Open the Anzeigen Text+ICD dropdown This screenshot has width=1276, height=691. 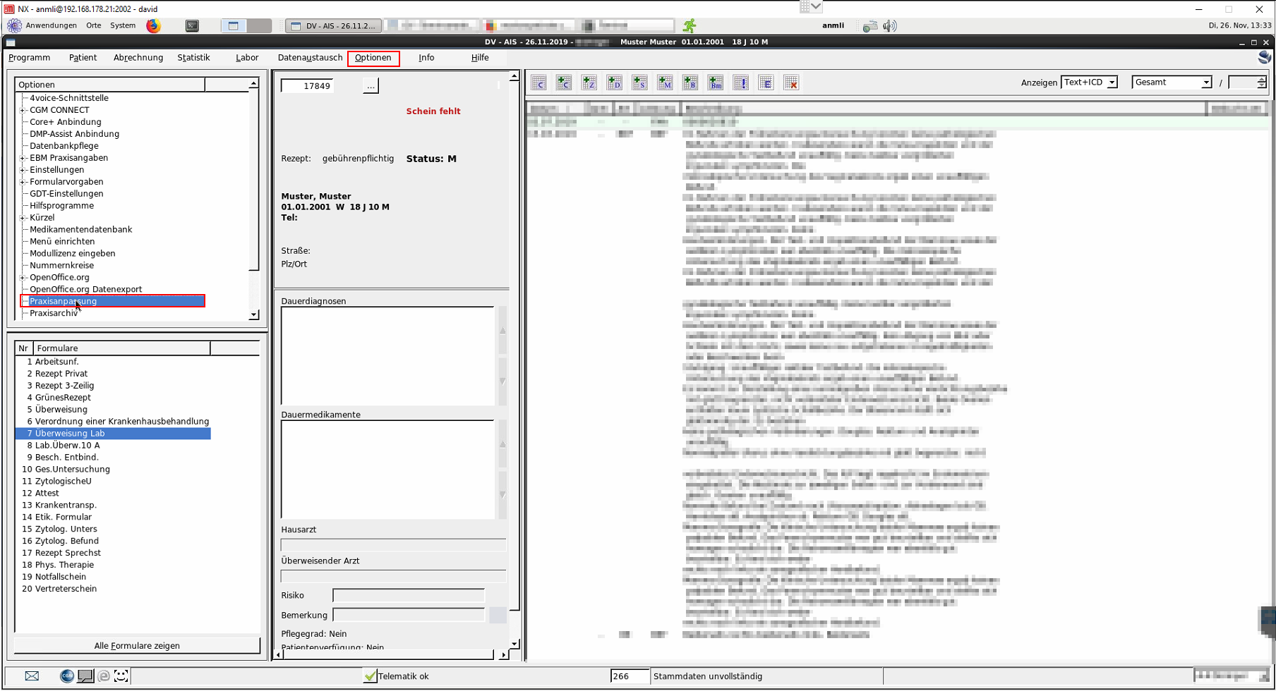[x=1089, y=82]
